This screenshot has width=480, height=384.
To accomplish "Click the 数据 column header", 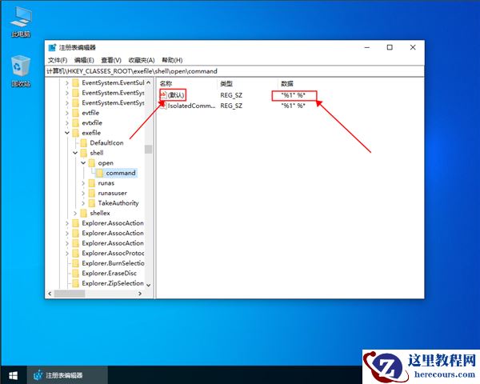I will click(x=287, y=83).
